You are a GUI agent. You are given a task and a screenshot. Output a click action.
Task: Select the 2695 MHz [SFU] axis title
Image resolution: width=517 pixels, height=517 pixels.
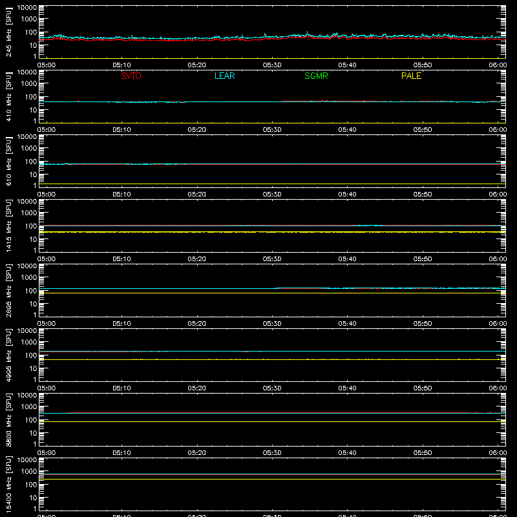click(8, 291)
